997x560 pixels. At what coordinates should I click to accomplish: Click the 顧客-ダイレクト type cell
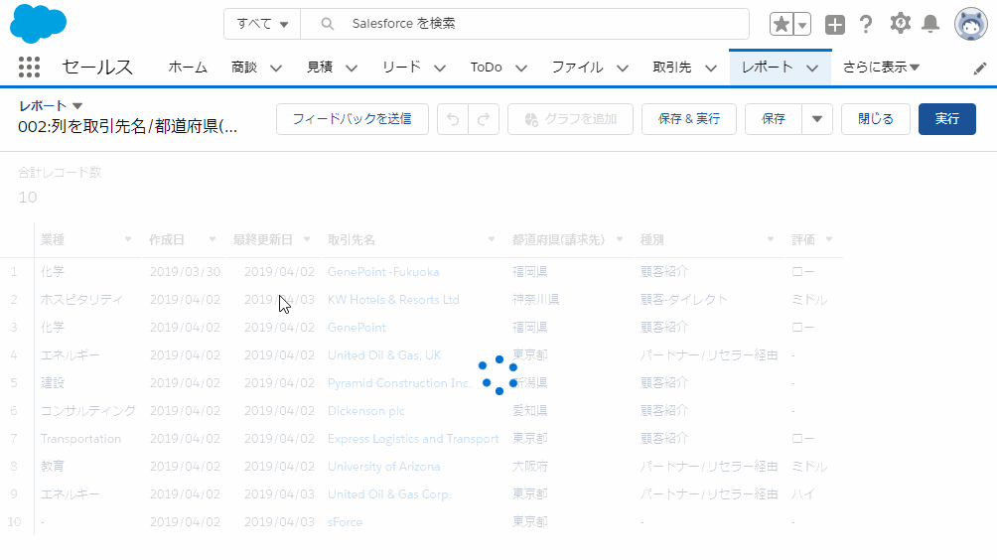[683, 300]
